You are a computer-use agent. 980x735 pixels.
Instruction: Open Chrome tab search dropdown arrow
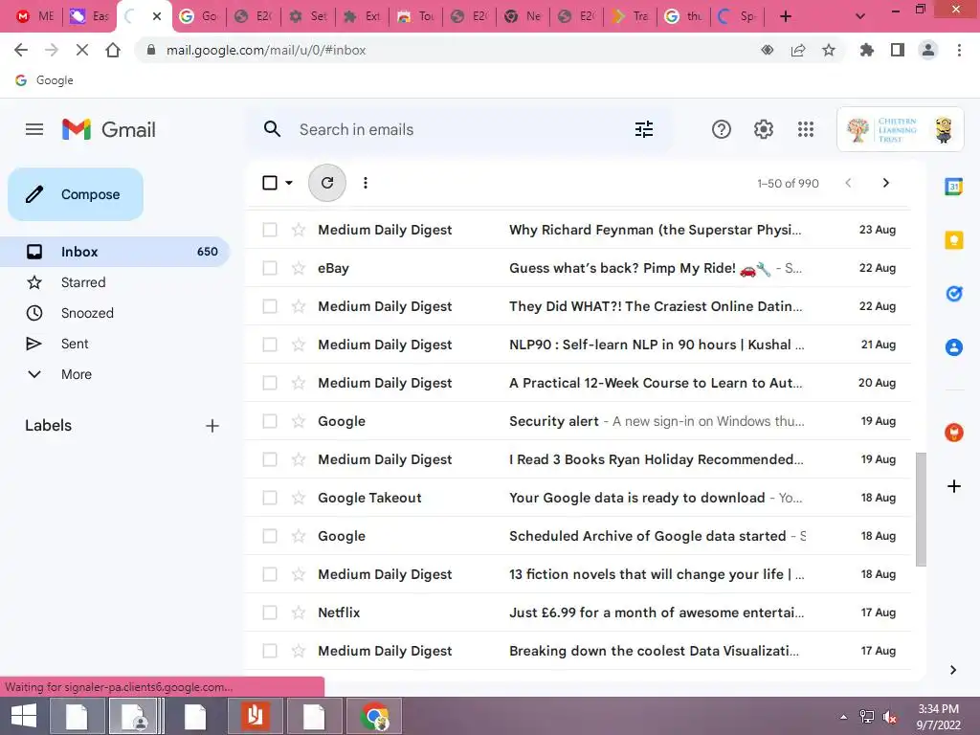tap(860, 16)
